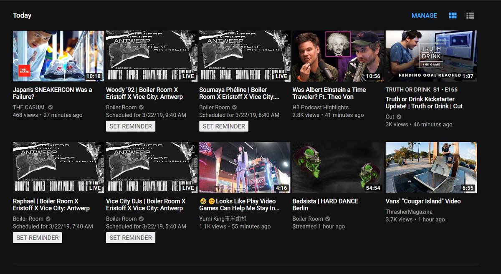Click title 'Raphael | Boiler Room X Eristoff'
This screenshot has width=501, height=274.
pos(51,205)
